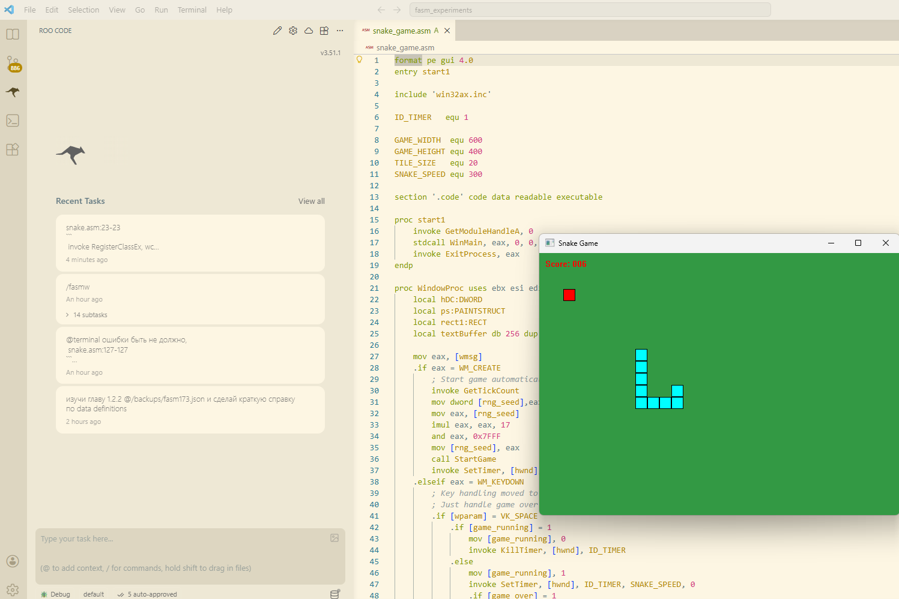Click the task input field in Roo panel
Viewport: 899px width, 599px height.
tap(180, 538)
